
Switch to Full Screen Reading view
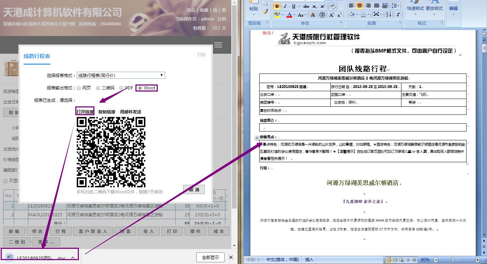[395, 260]
